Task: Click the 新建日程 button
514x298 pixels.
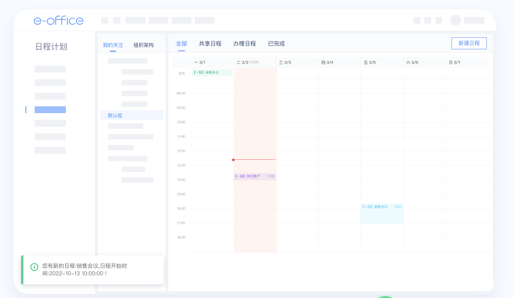Action: click(469, 43)
